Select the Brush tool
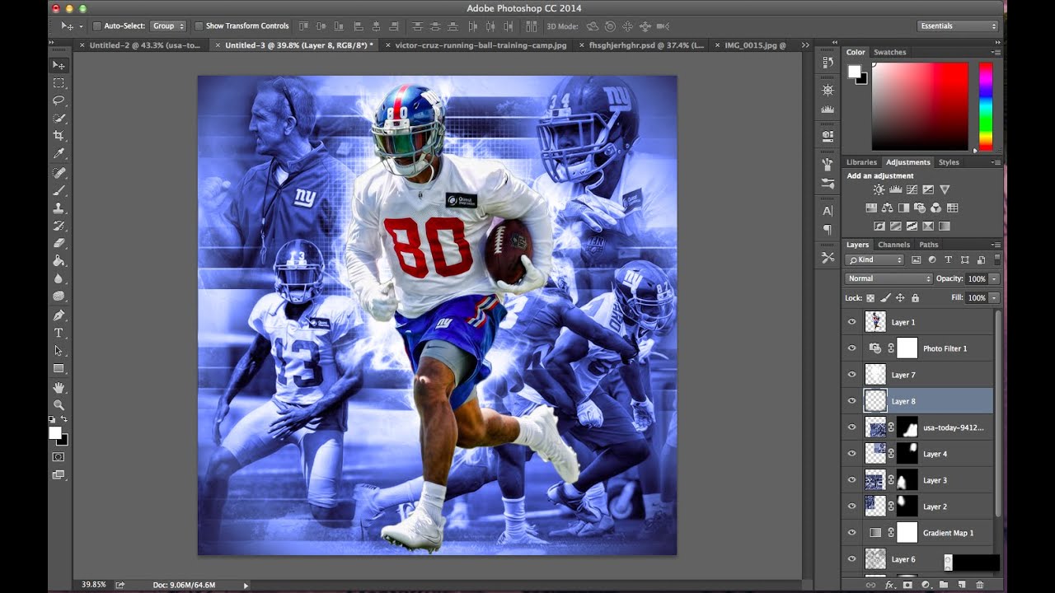The width and height of the screenshot is (1055, 593). coord(59,190)
